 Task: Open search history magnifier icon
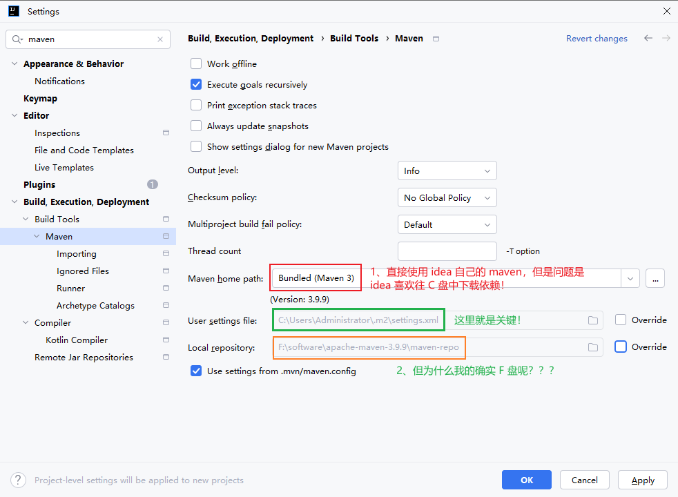tap(17, 39)
